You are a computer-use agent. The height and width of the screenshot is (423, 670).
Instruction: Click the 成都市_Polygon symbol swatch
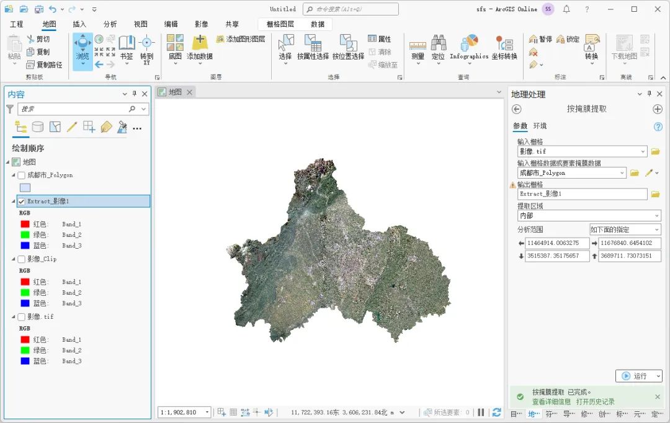pyautogui.click(x=25, y=187)
